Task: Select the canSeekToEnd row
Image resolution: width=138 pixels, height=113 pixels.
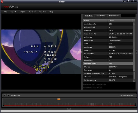Action: tap(108, 64)
